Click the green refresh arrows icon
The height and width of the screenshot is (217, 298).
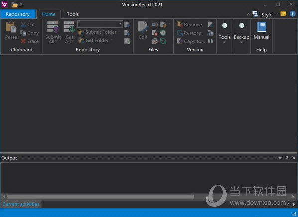tap(163, 41)
